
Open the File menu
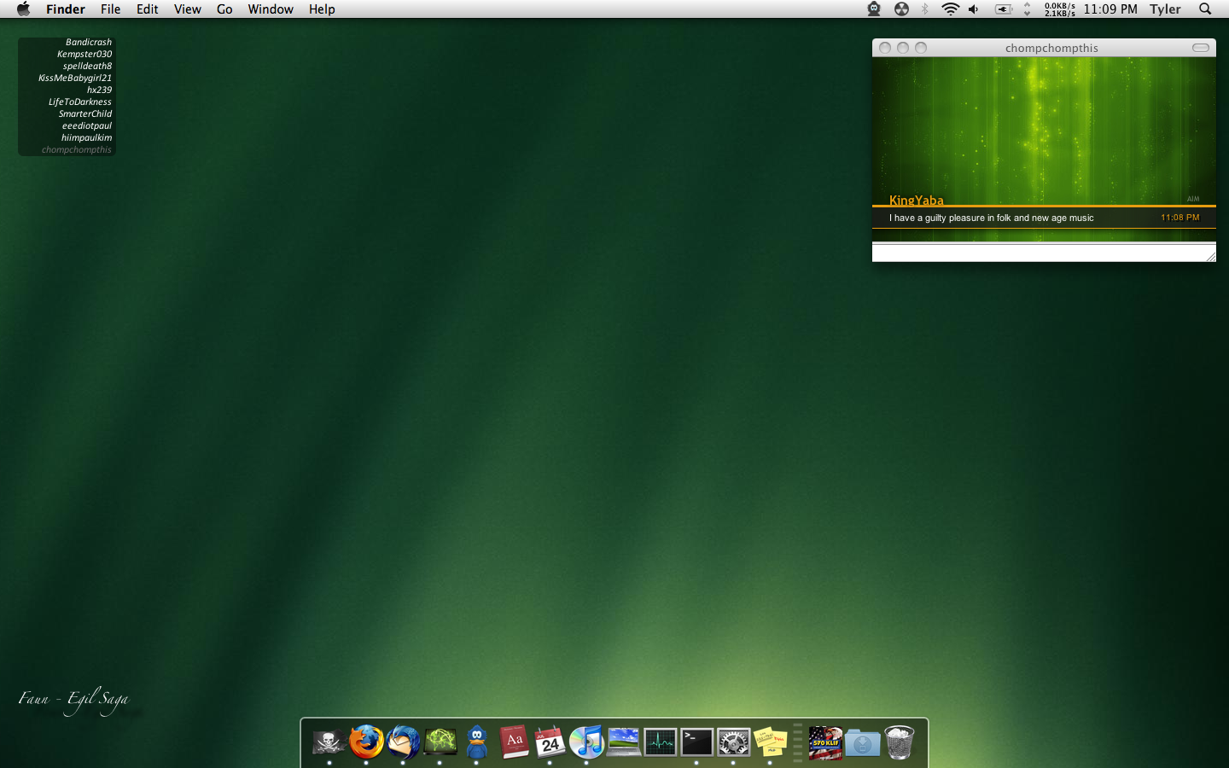tap(111, 9)
